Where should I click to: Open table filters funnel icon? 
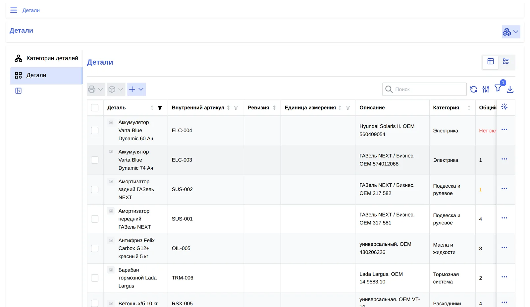coord(498,88)
